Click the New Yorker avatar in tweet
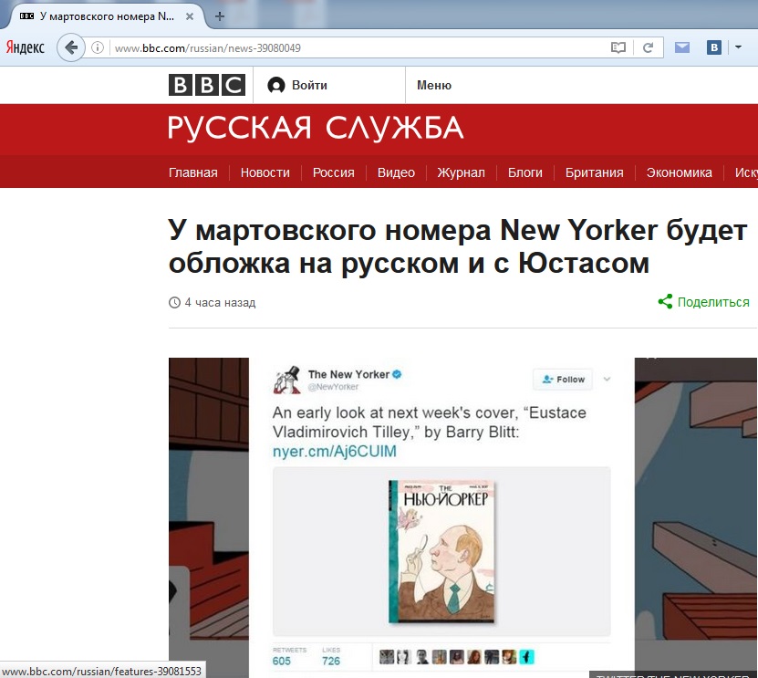The width and height of the screenshot is (758, 678). click(x=287, y=379)
